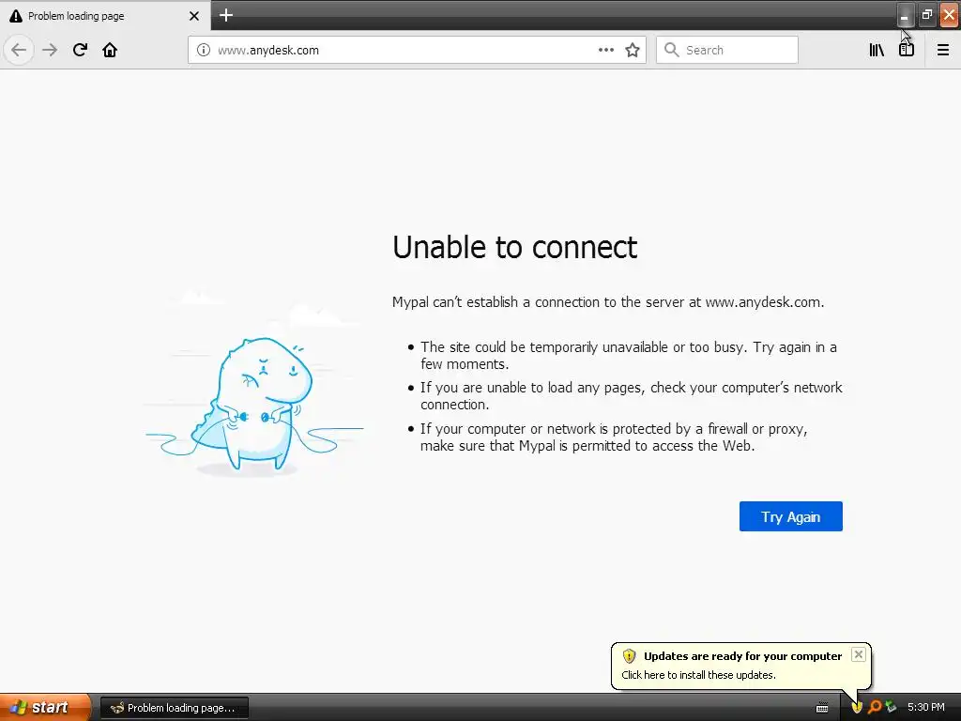Viewport: 961px width, 721px height.
Task: Open page actions three-dot menu in address bar
Action: pos(606,50)
